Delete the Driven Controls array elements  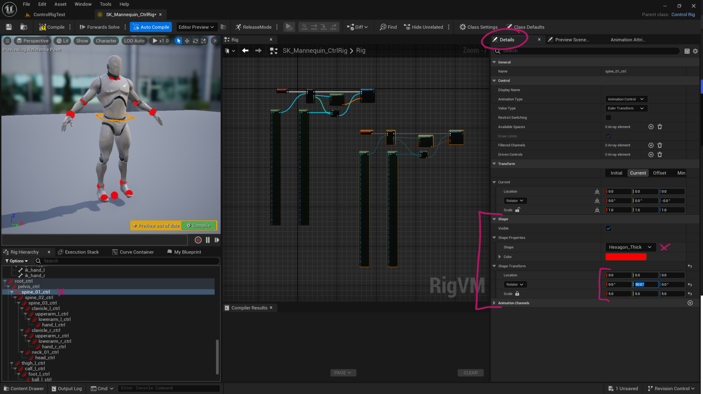click(x=659, y=154)
